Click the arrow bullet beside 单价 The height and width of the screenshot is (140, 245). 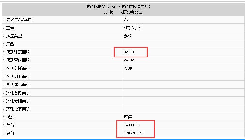(x=4, y=125)
